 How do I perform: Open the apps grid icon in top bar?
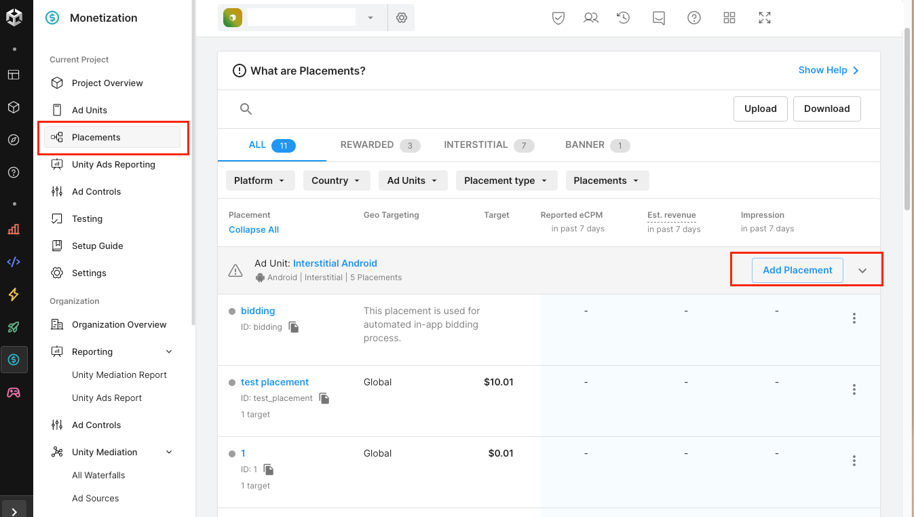(x=729, y=18)
